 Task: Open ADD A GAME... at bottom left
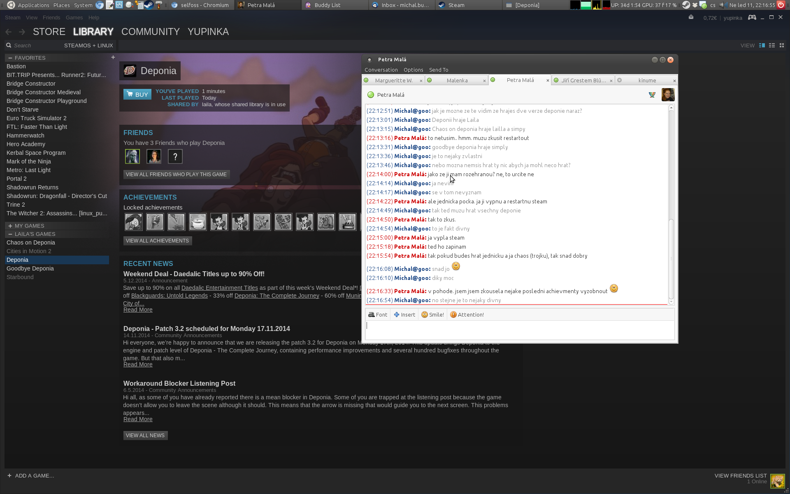click(31, 475)
